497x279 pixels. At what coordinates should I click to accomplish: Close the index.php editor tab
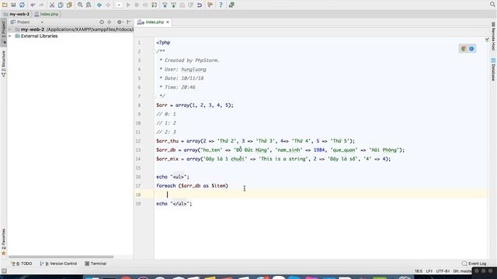[168, 22]
